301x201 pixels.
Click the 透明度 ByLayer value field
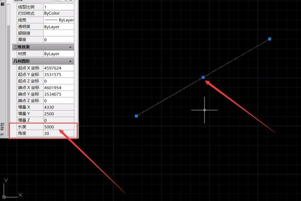(x=59, y=27)
